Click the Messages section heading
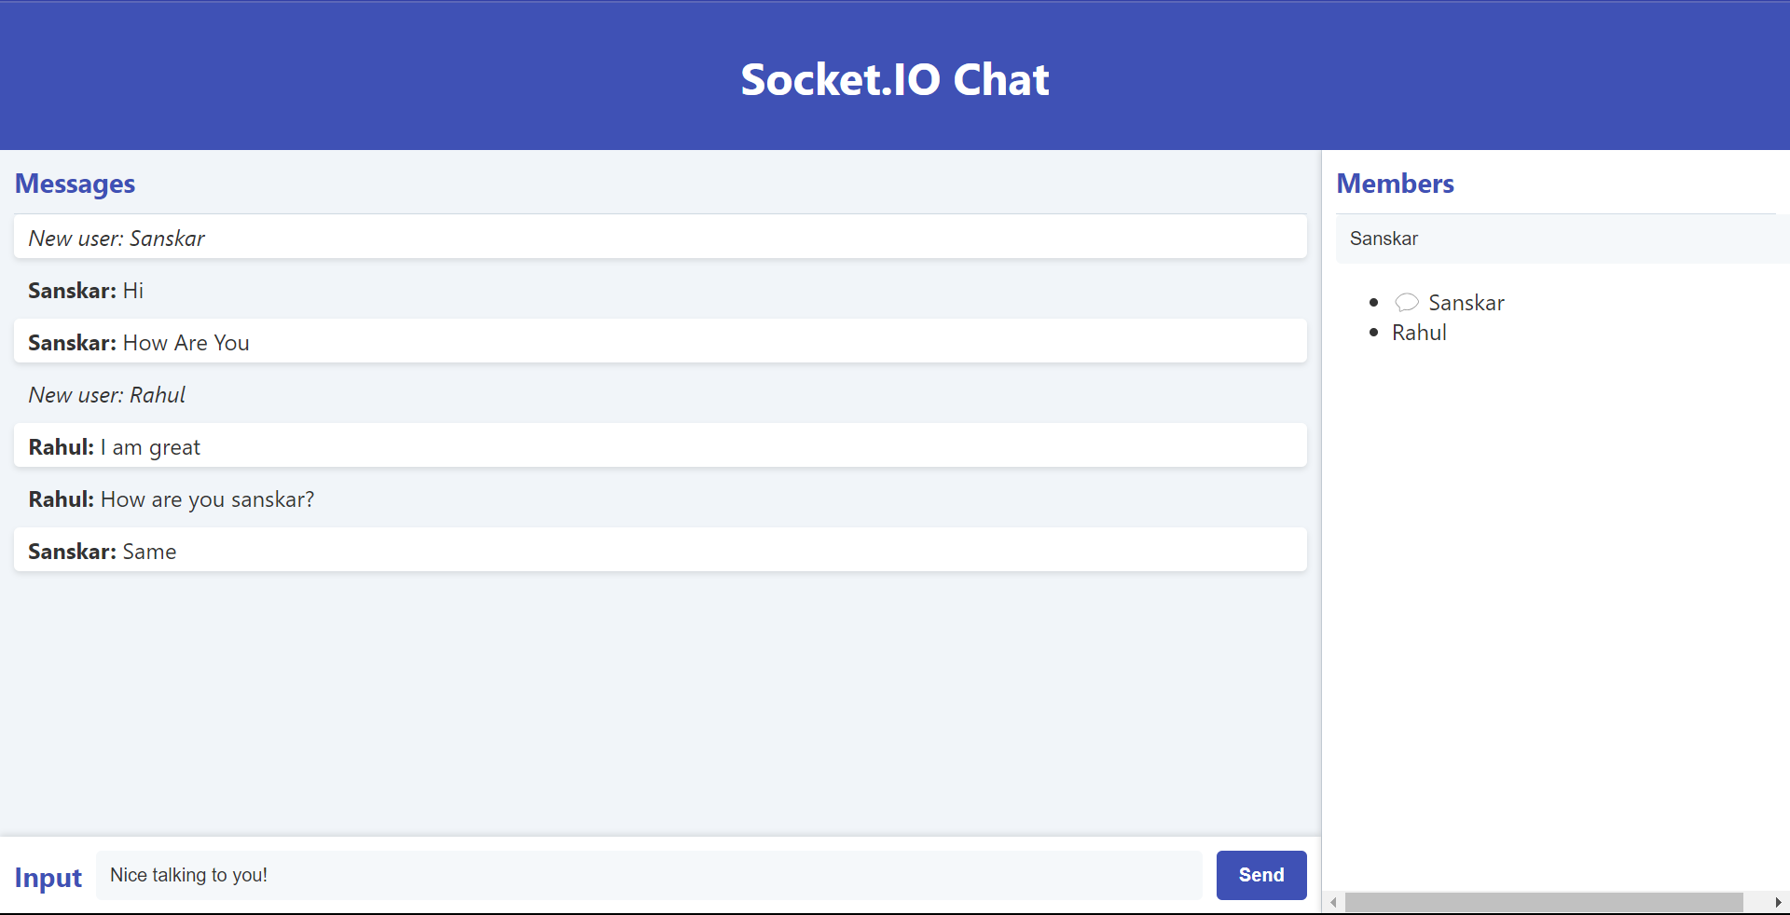1790x915 pixels. point(75,184)
